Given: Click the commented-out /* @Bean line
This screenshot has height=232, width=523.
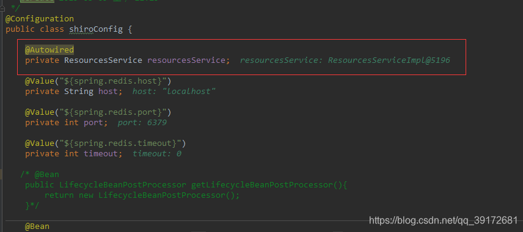Looking at the screenshot, I should point(40,175).
